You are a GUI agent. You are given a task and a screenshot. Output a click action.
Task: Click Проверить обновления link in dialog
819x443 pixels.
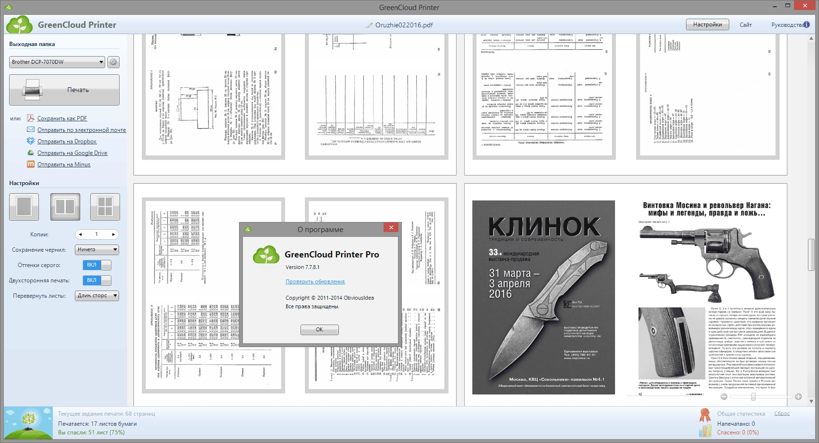tap(315, 281)
